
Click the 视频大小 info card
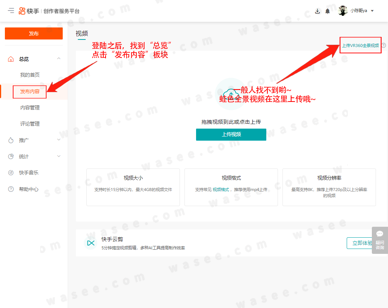click(133, 187)
